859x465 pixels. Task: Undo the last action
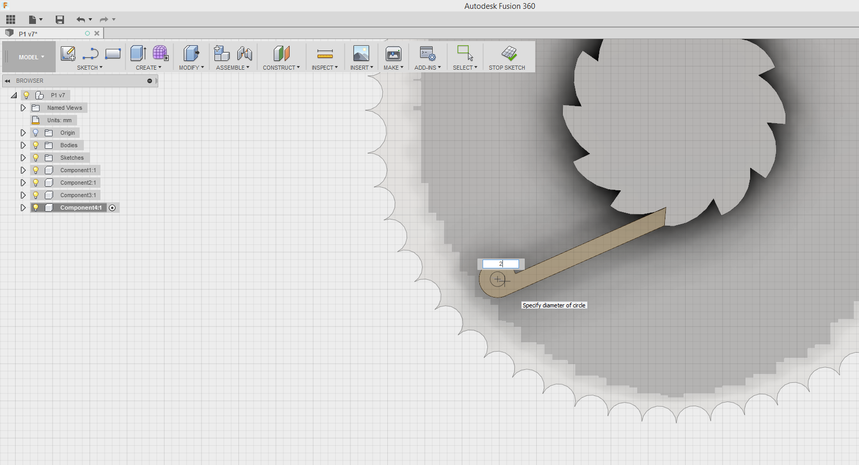pos(81,20)
